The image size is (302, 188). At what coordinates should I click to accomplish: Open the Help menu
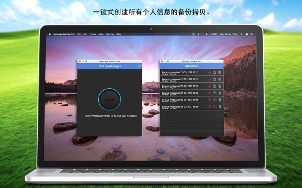click(x=118, y=34)
